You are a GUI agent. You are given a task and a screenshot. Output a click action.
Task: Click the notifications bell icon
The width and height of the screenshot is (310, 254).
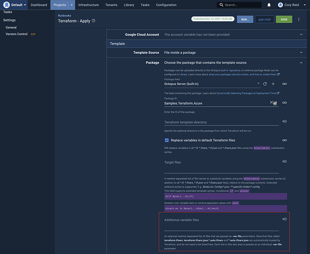pos(268,5)
